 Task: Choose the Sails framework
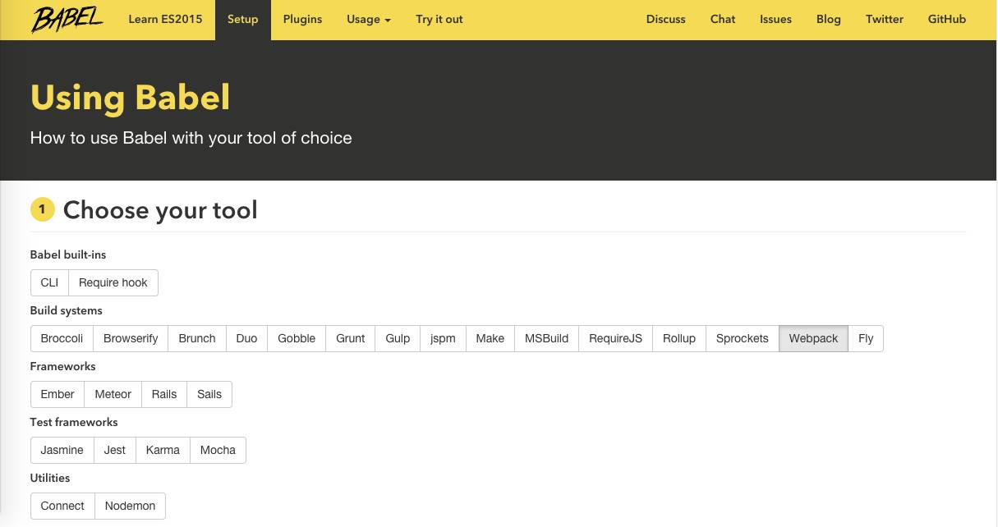pos(209,394)
